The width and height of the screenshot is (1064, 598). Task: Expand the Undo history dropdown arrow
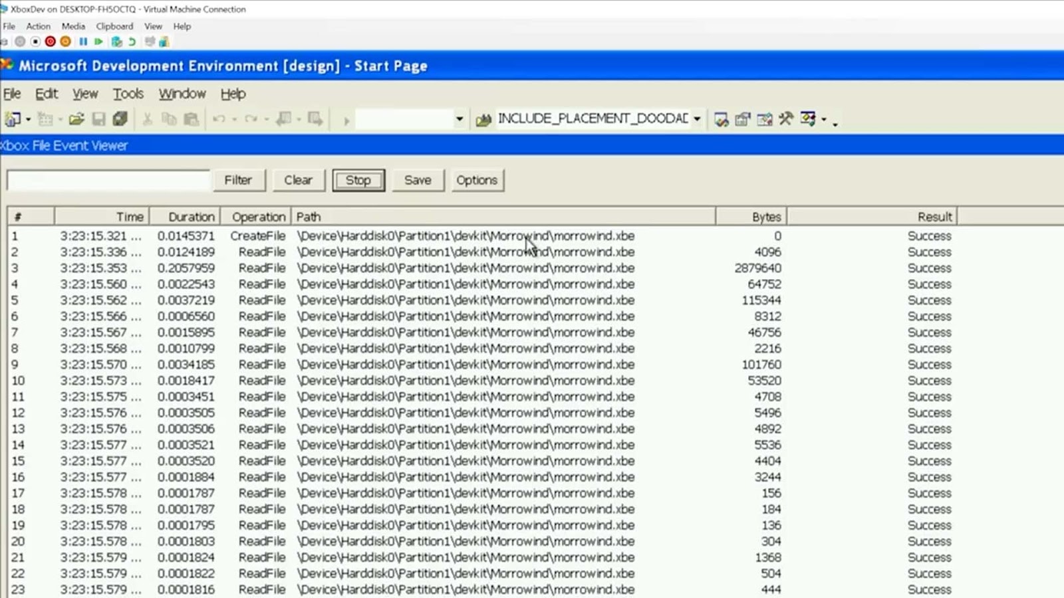click(x=234, y=120)
